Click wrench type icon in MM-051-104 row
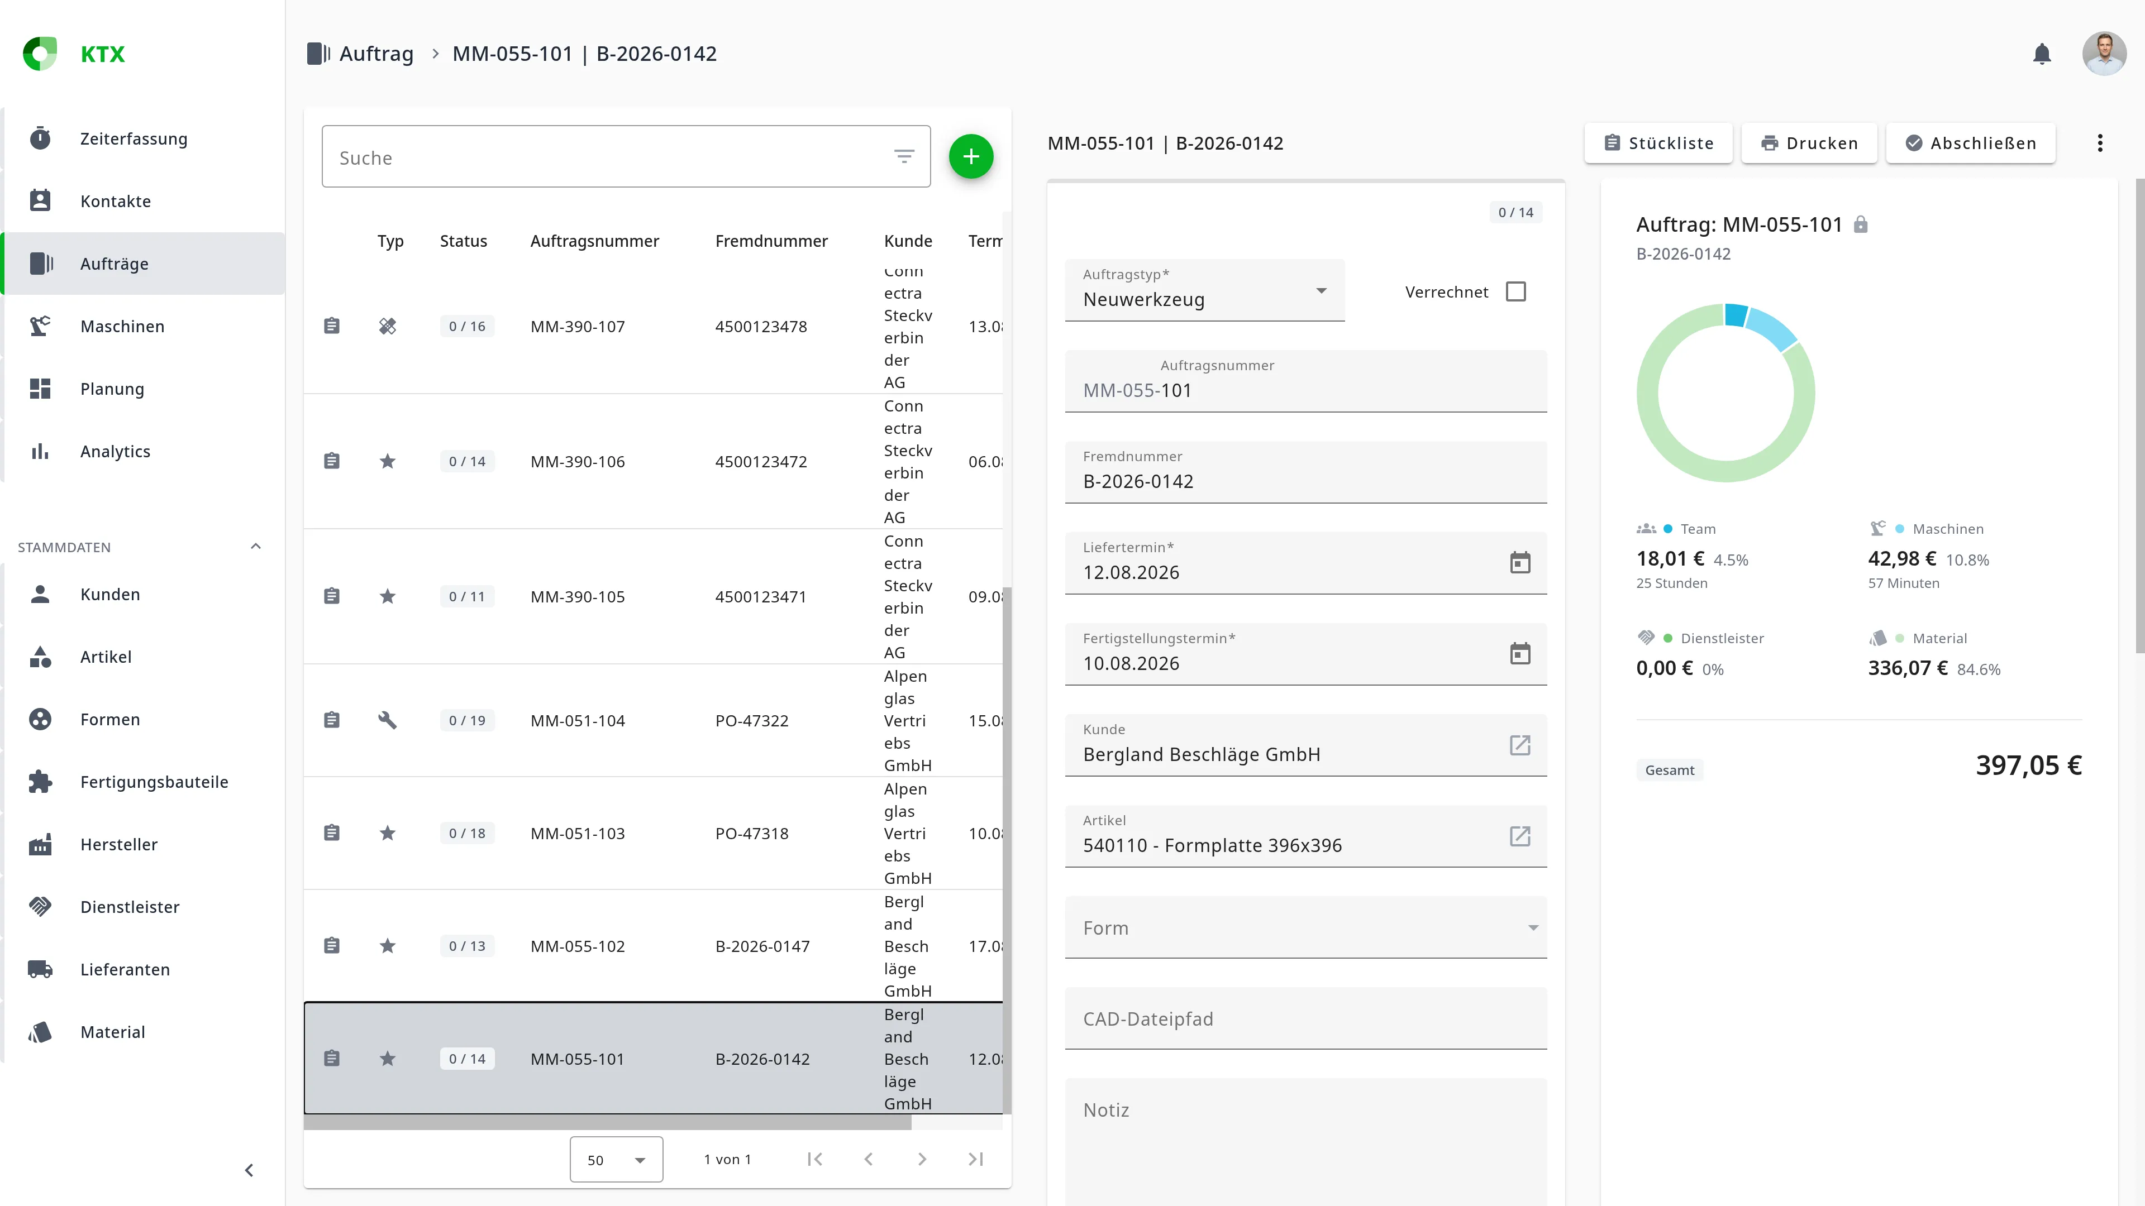Screen dimensions: 2145x1206 387,720
